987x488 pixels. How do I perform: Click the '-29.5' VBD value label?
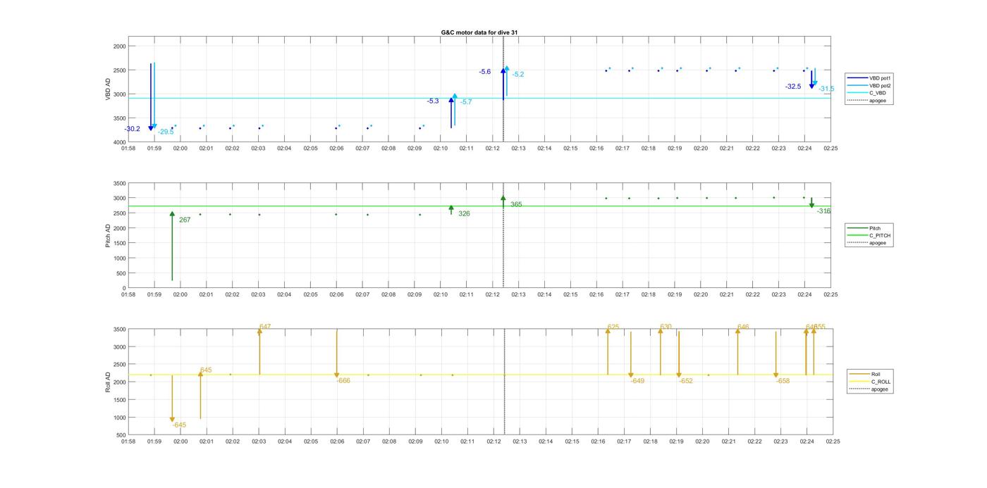tap(166, 132)
